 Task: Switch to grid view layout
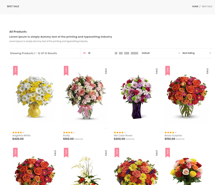point(84,53)
